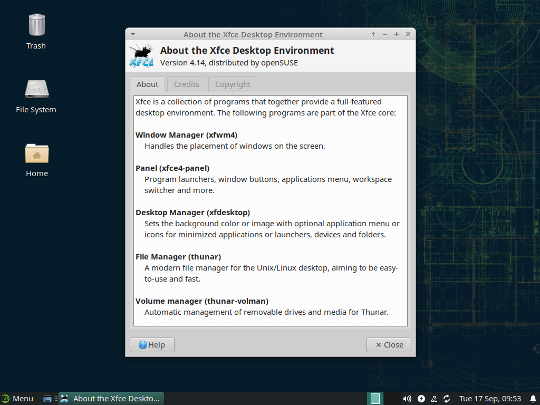Toggle the window shade arrow on the titlebar

373,34
